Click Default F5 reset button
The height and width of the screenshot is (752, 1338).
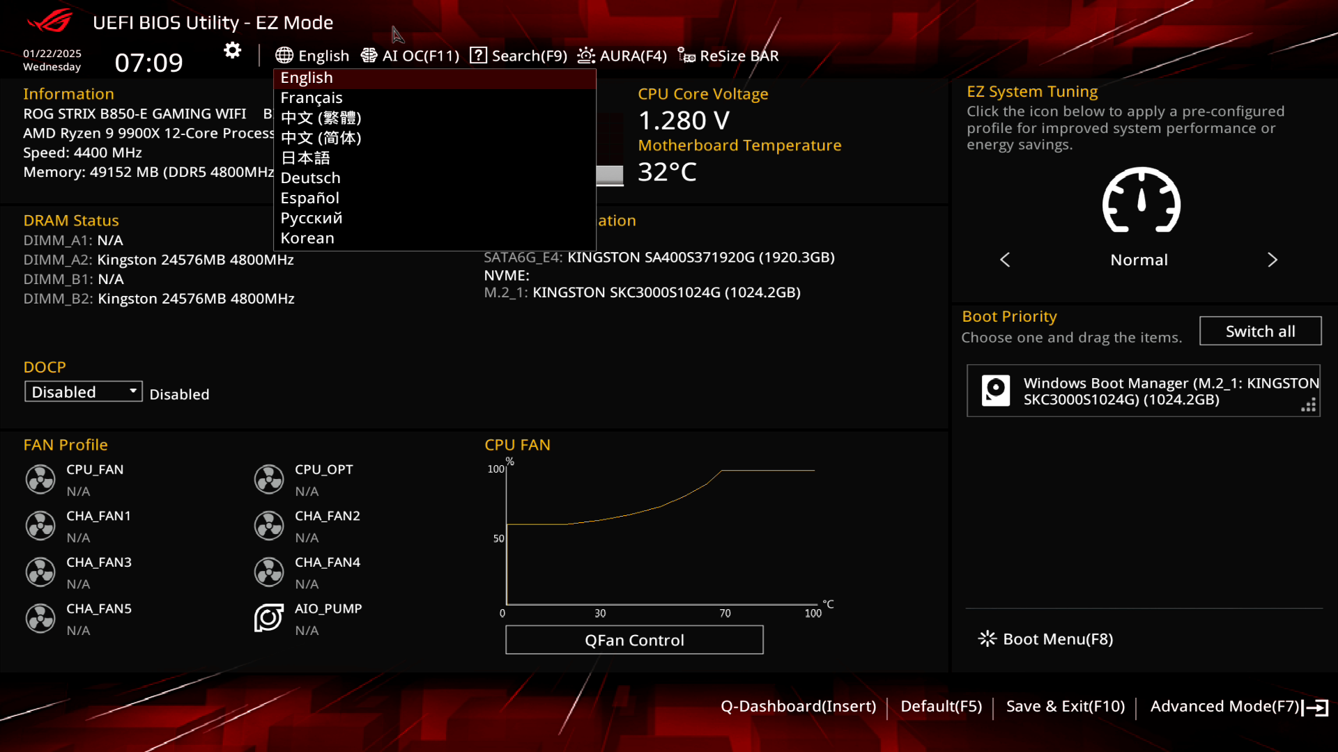(940, 706)
